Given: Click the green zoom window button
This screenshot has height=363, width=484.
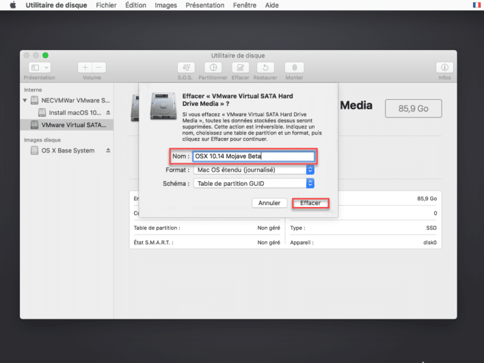Looking at the screenshot, I should [45, 55].
